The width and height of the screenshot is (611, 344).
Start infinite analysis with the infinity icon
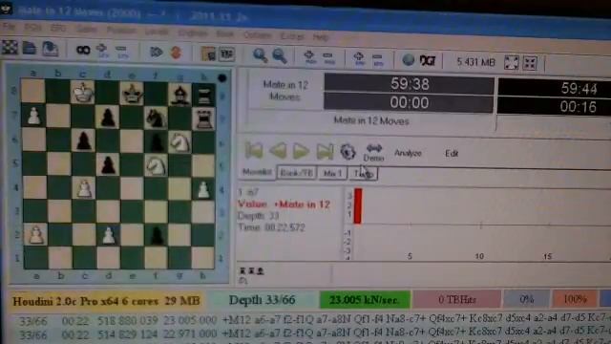click(x=83, y=50)
